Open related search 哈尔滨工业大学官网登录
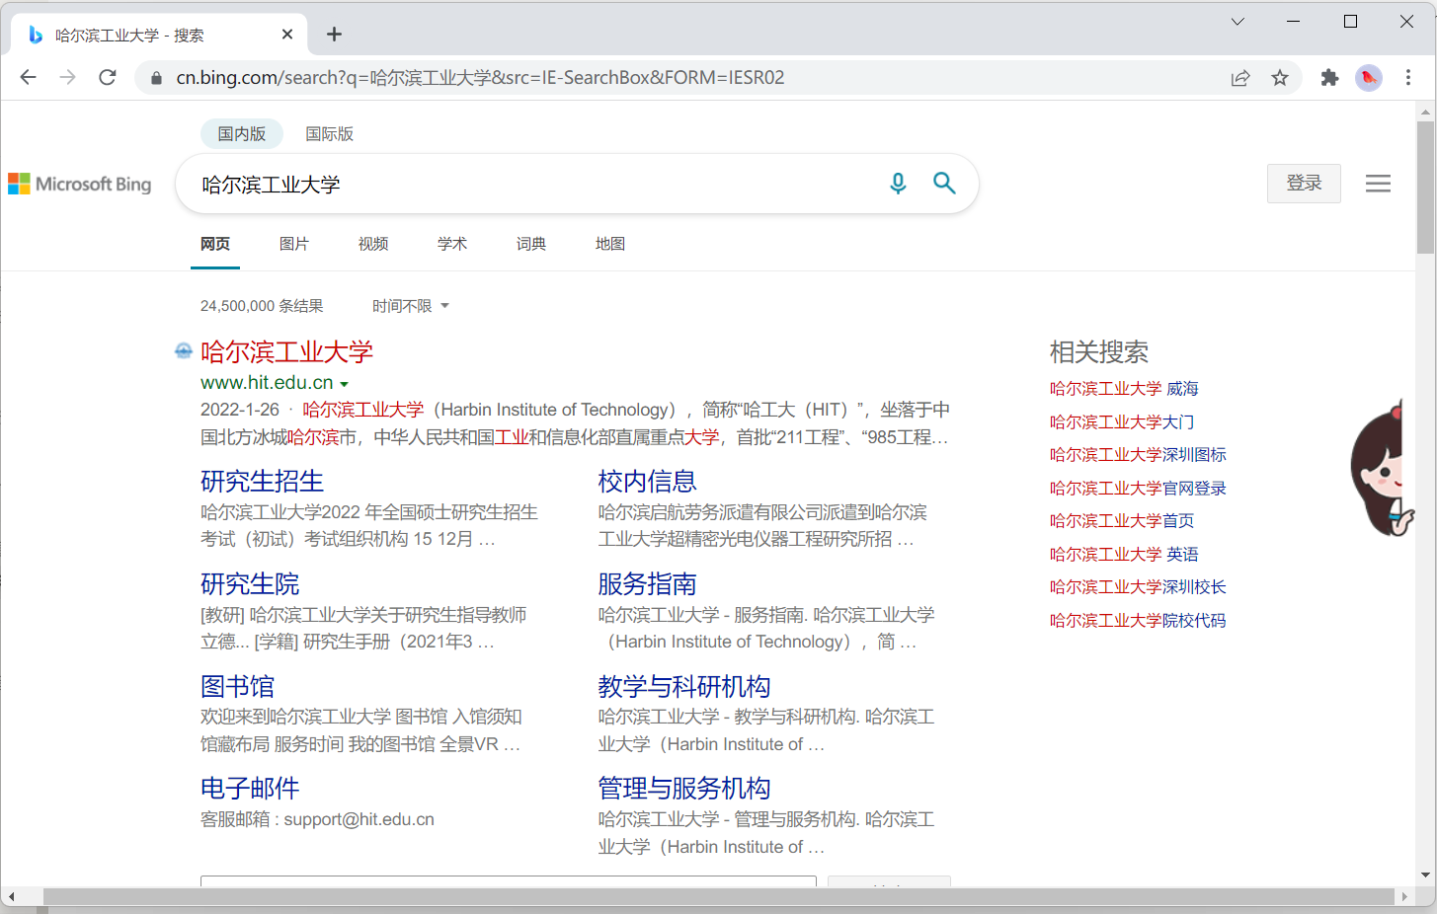Viewport: 1437px width, 914px height. pyautogui.click(x=1138, y=489)
